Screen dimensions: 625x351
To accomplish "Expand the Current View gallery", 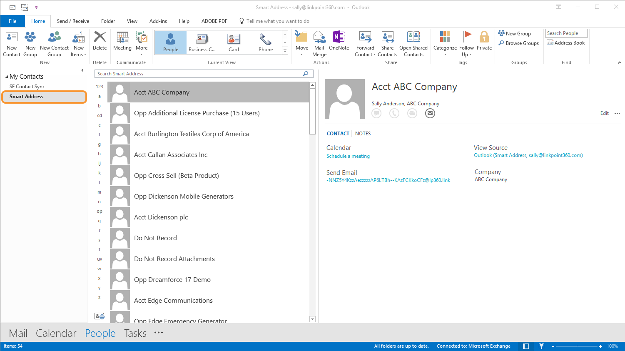I will click(x=285, y=51).
